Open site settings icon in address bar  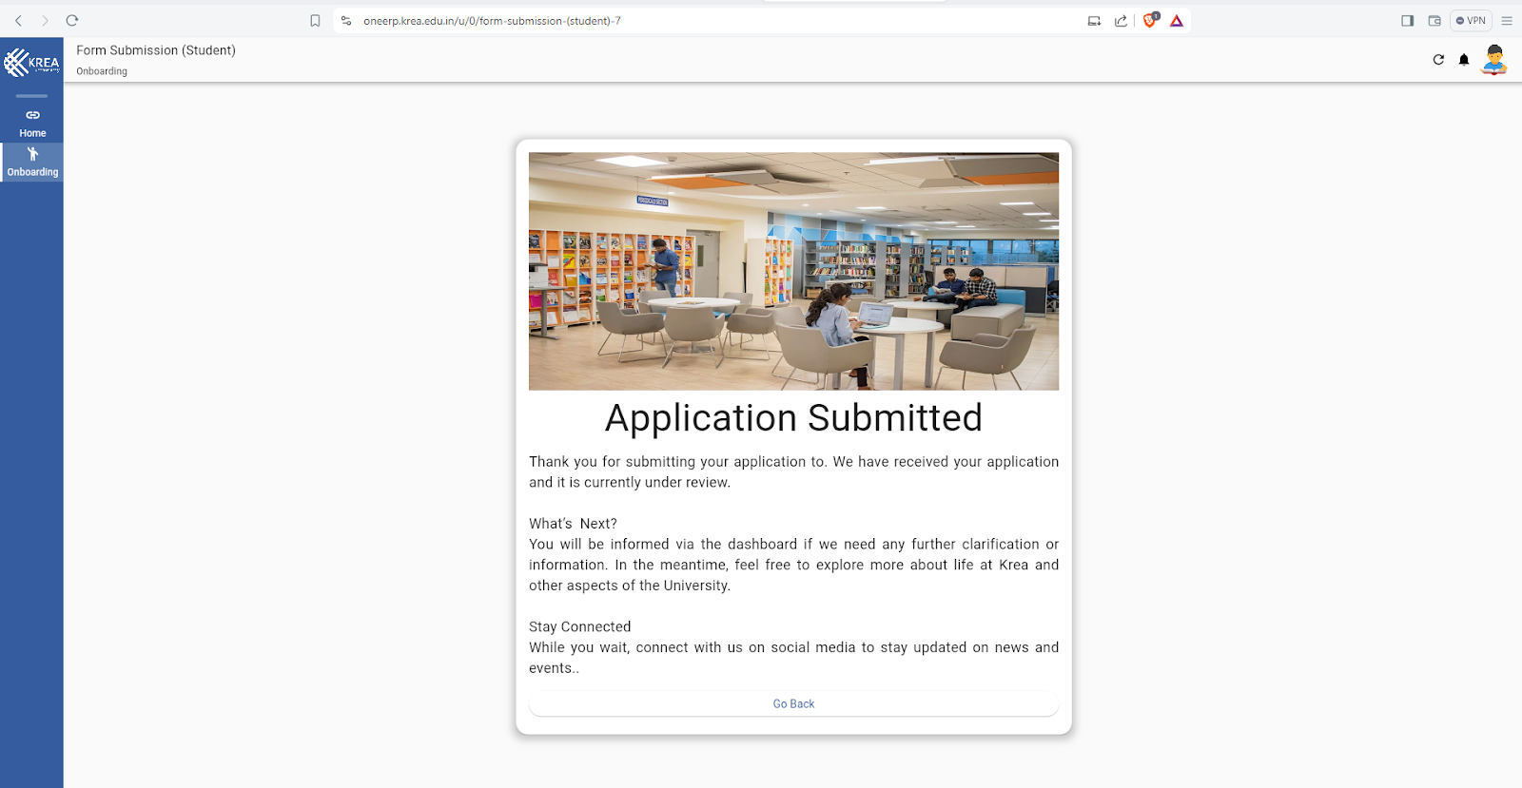346,21
